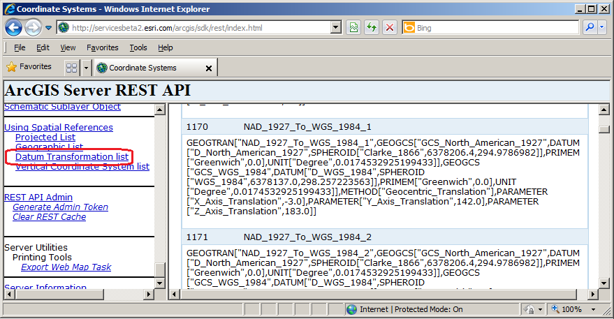Click the content pane scroll down arrow

[x=604, y=283]
